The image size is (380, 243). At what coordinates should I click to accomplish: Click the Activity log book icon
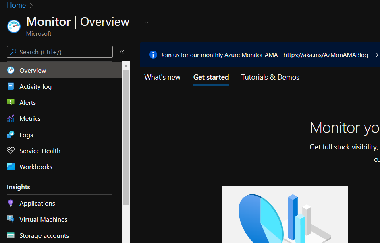click(11, 86)
